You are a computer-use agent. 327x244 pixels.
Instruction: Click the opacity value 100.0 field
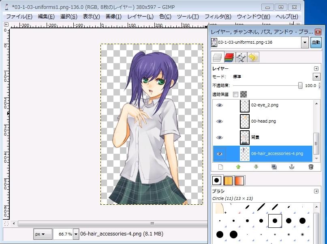coord(310,85)
